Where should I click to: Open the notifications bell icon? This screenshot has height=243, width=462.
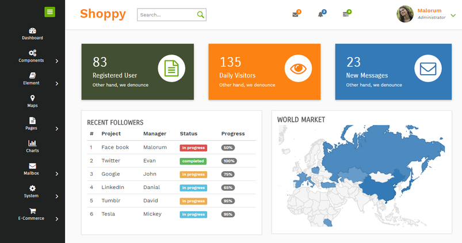(320, 14)
